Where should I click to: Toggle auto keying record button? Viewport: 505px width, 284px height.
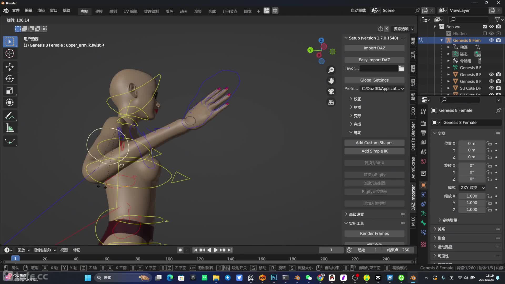[180, 250]
